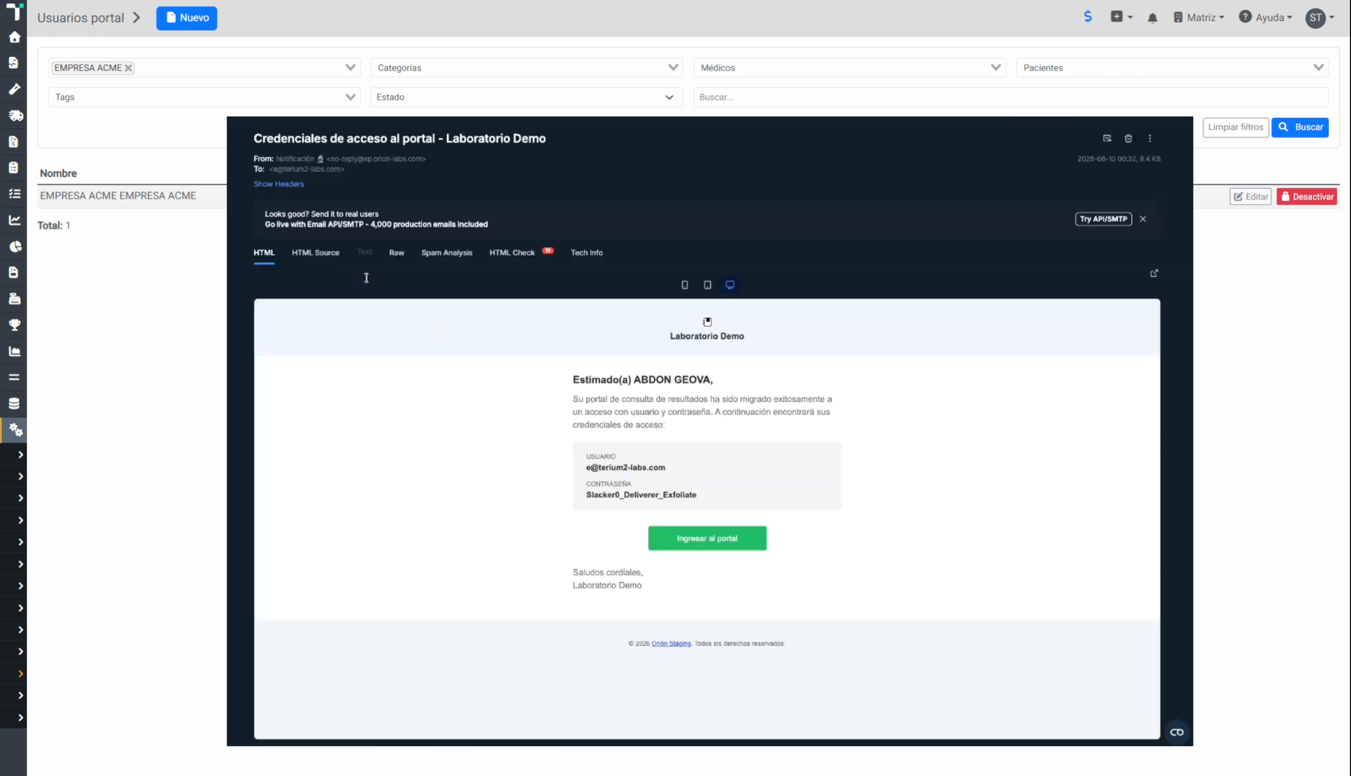The image size is (1351, 776).
Task: Open the medical report file sidebar icon
Action: [14, 63]
